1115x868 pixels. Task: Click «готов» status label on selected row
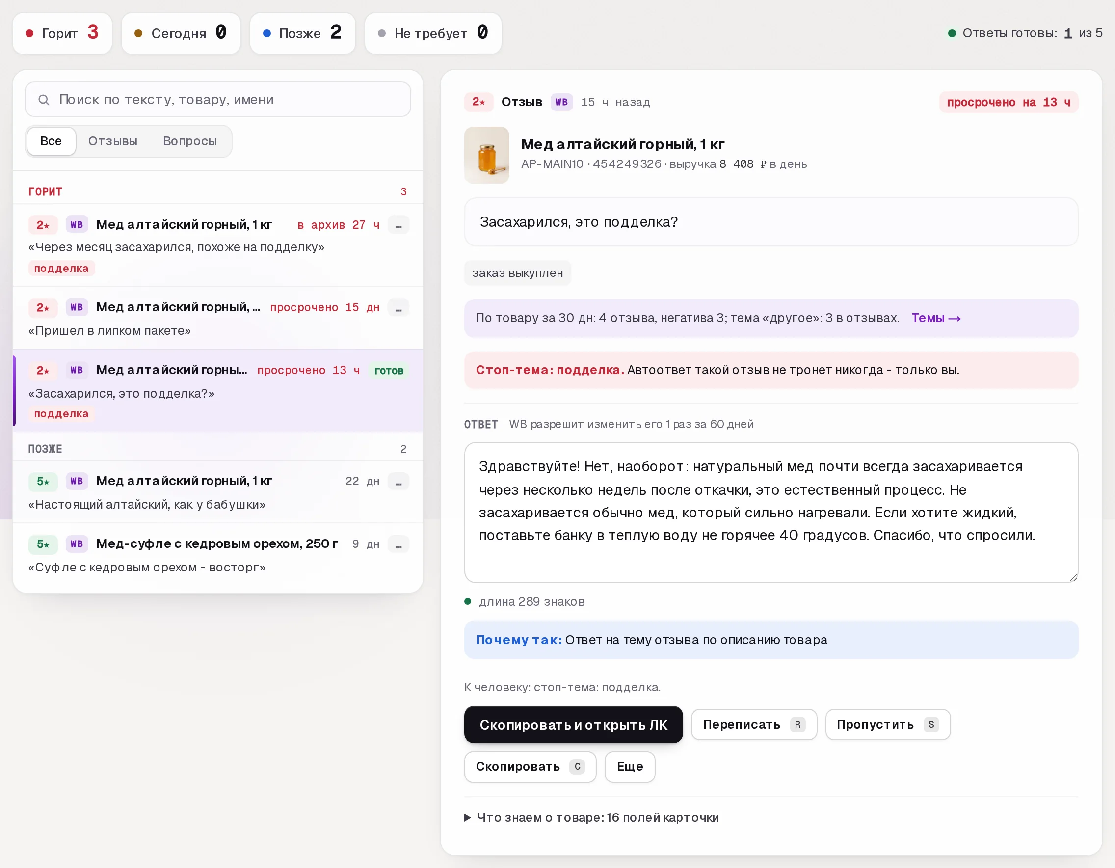click(x=389, y=371)
